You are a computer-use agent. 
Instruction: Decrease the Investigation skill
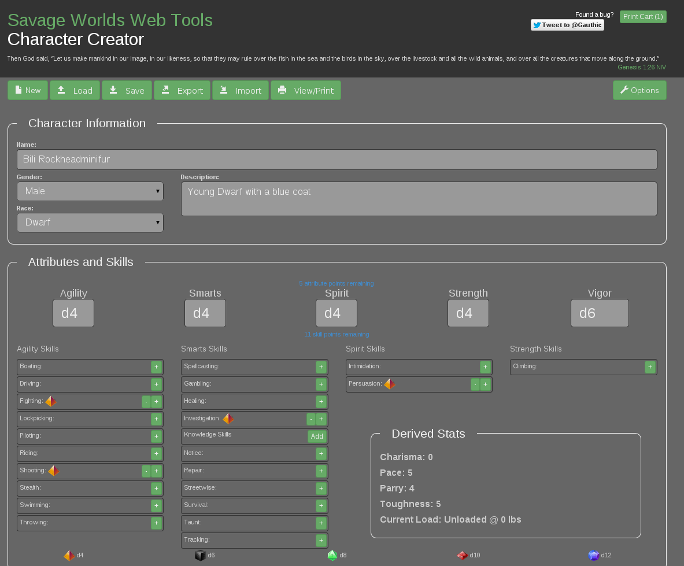311,419
